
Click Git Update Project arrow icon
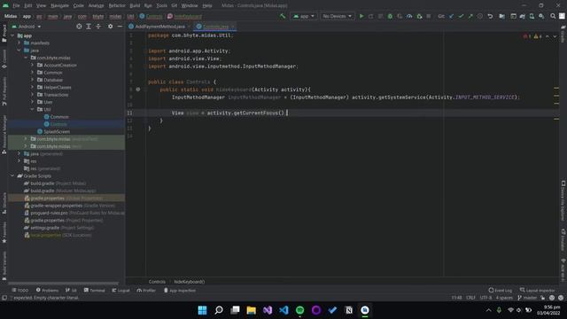pos(451,16)
